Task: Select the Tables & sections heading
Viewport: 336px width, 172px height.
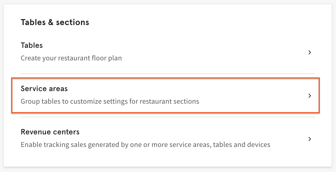Action: [55, 22]
